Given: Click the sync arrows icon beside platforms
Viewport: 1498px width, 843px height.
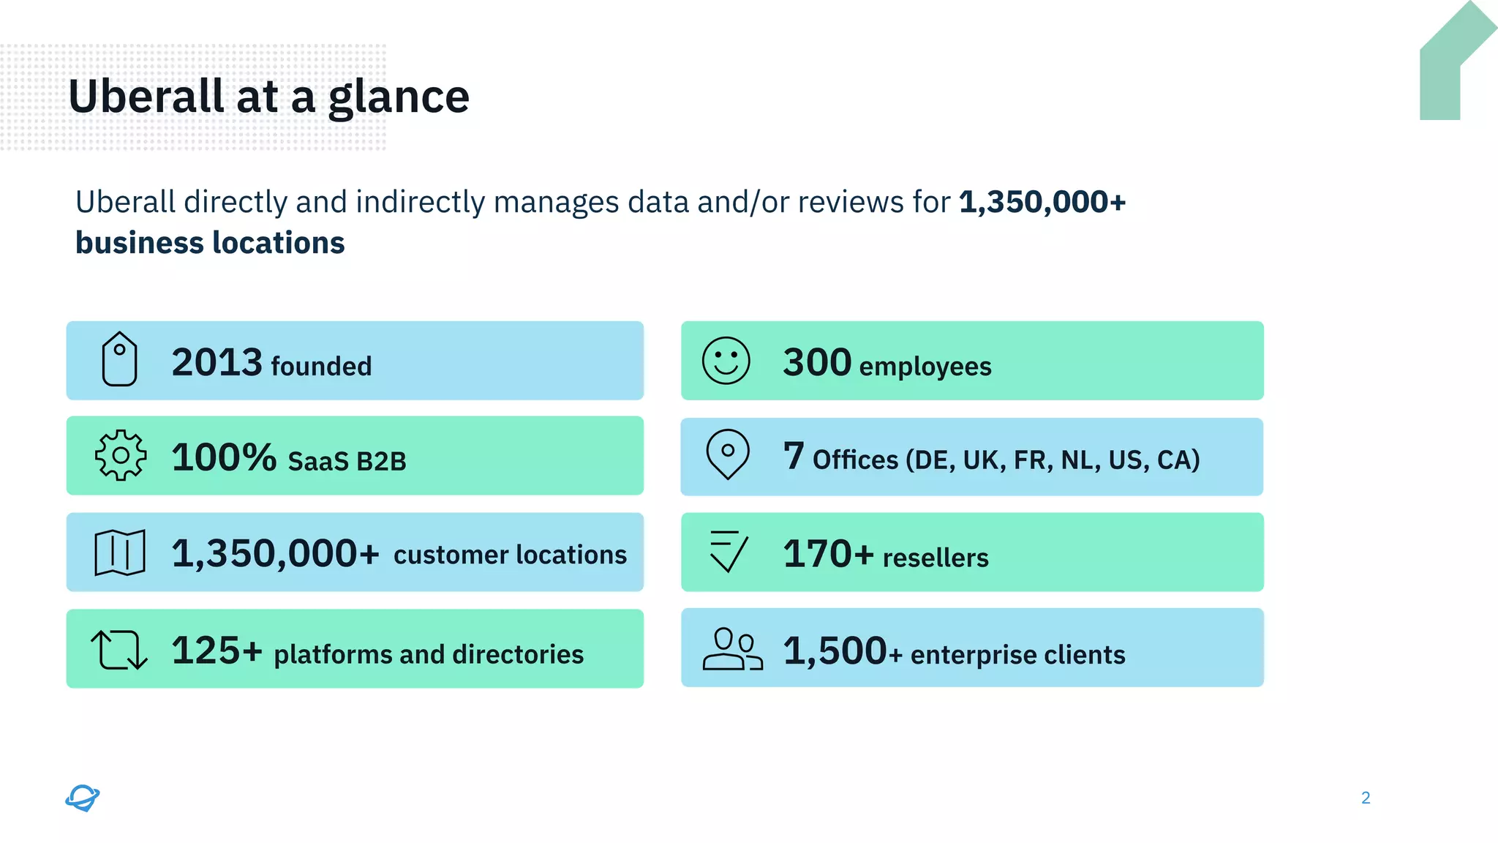Looking at the screenshot, I should pyautogui.click(x=119, y=650).
